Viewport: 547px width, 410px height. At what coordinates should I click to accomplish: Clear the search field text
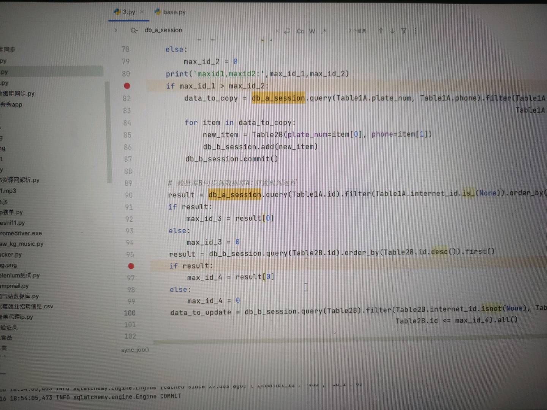tap(277, 31)
